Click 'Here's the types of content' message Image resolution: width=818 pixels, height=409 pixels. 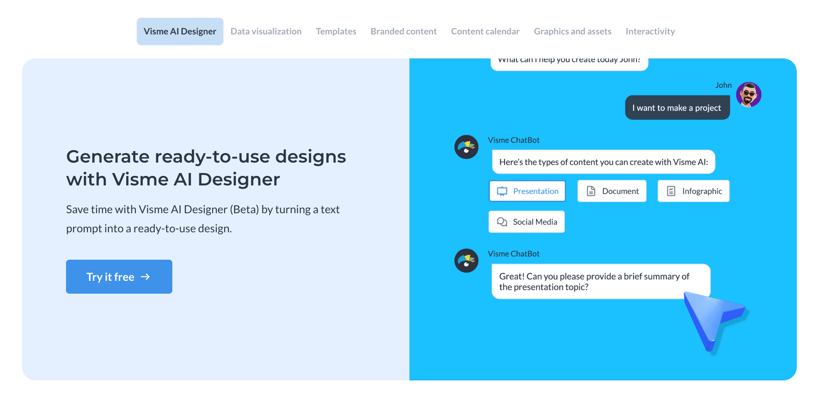point(603,162)
